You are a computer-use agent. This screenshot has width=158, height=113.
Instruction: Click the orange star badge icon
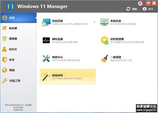(140, 3)
